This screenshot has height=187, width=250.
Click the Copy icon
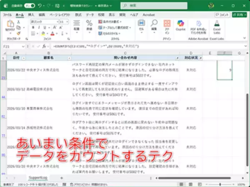pos(18,28)
